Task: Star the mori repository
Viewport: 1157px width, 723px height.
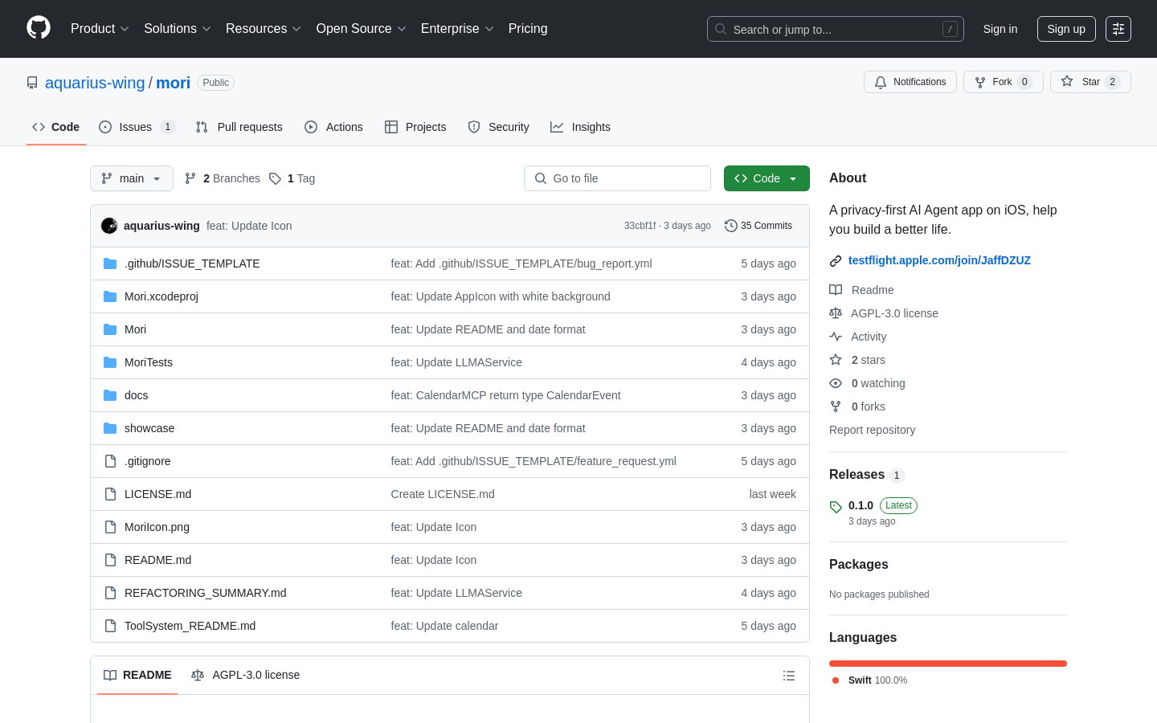Action: [x=1090, y=82]
